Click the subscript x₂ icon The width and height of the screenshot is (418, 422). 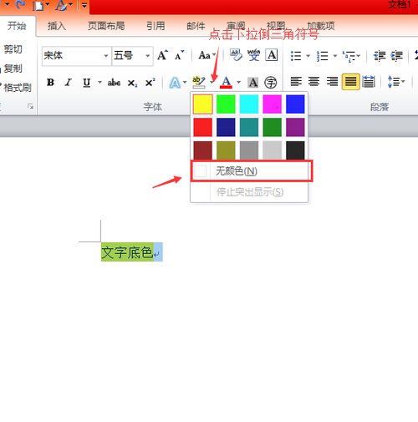click(132, 83)
